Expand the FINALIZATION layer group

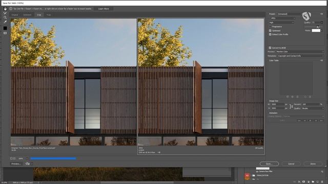pos(251,176)
